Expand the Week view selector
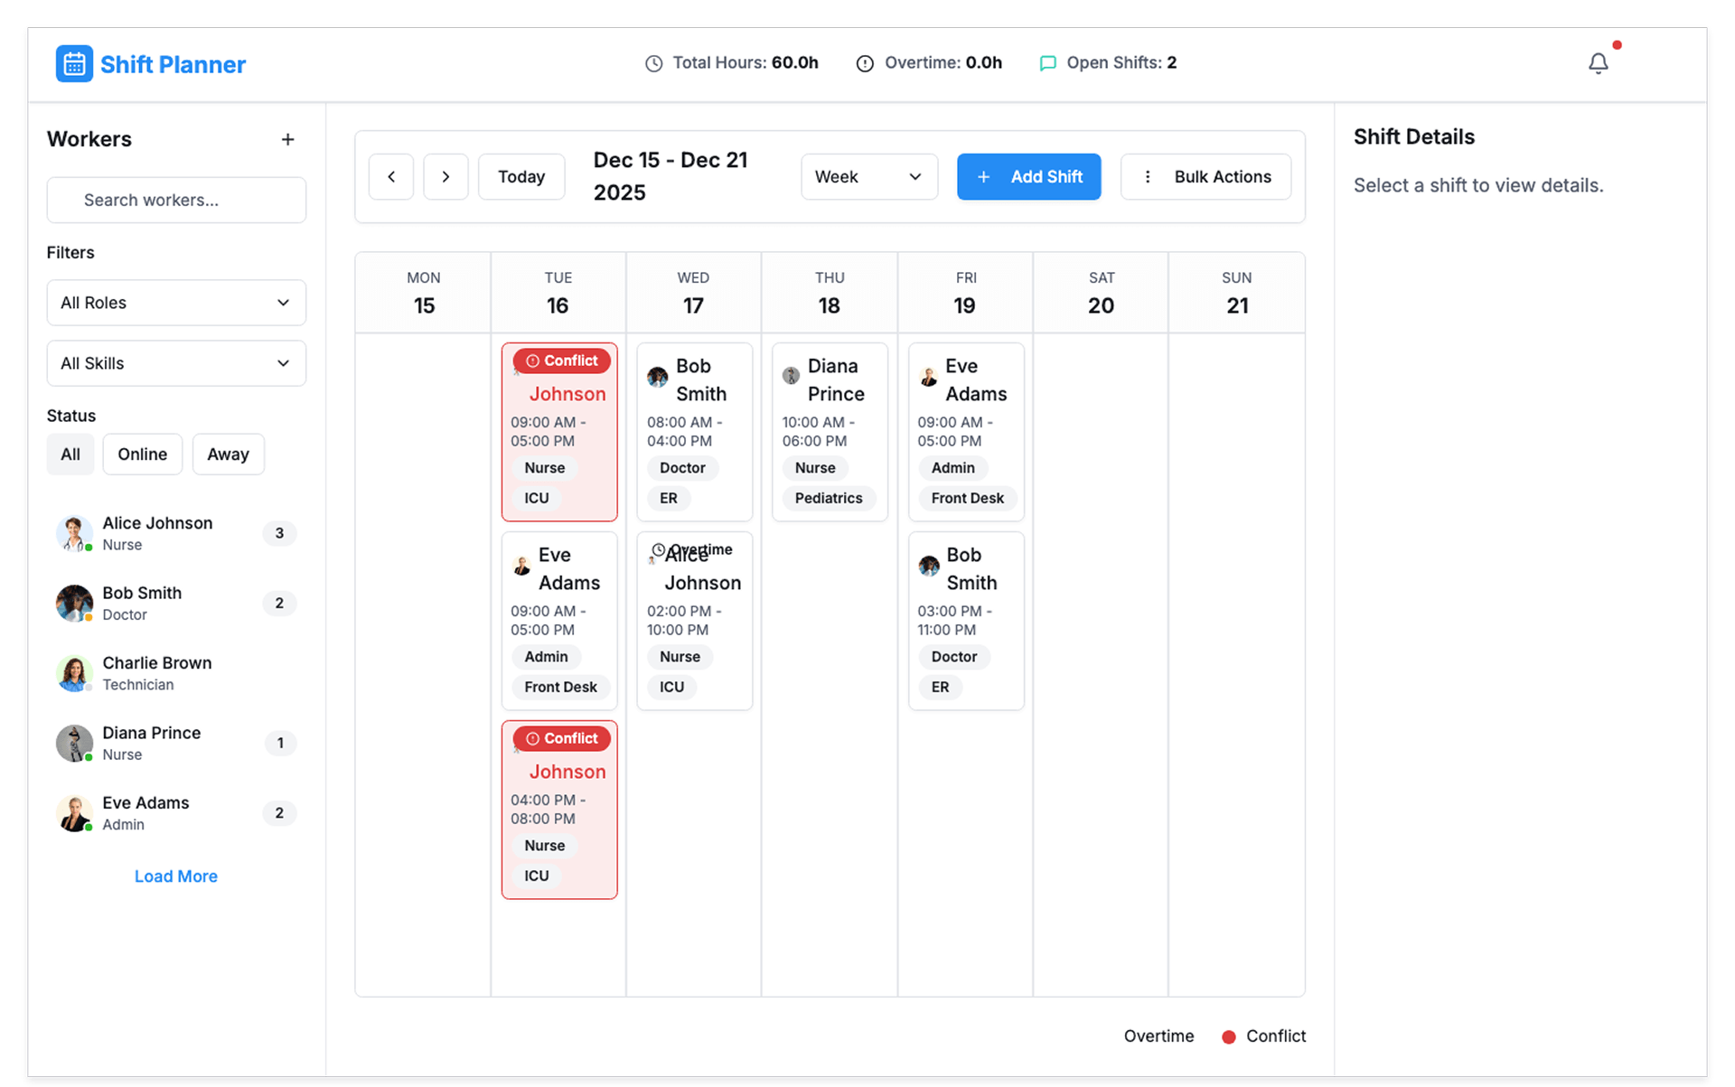 (x=868, y=176)
